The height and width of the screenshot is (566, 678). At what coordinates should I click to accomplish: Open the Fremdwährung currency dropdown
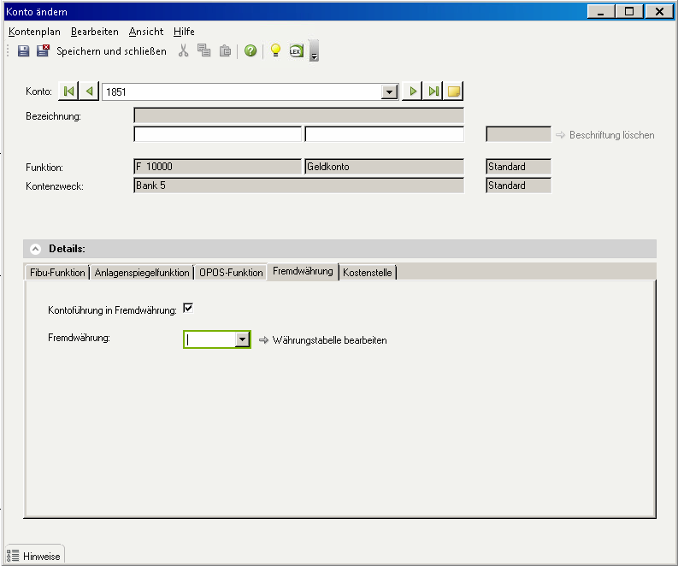click(242, 339)
